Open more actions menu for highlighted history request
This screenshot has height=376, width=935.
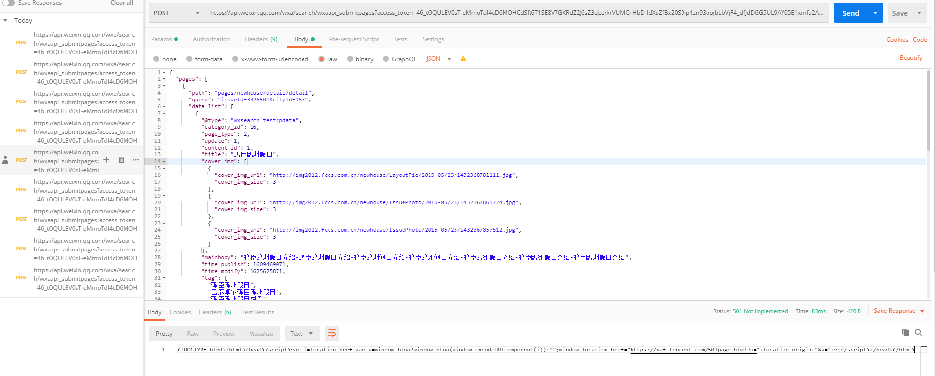pos(136,160)
